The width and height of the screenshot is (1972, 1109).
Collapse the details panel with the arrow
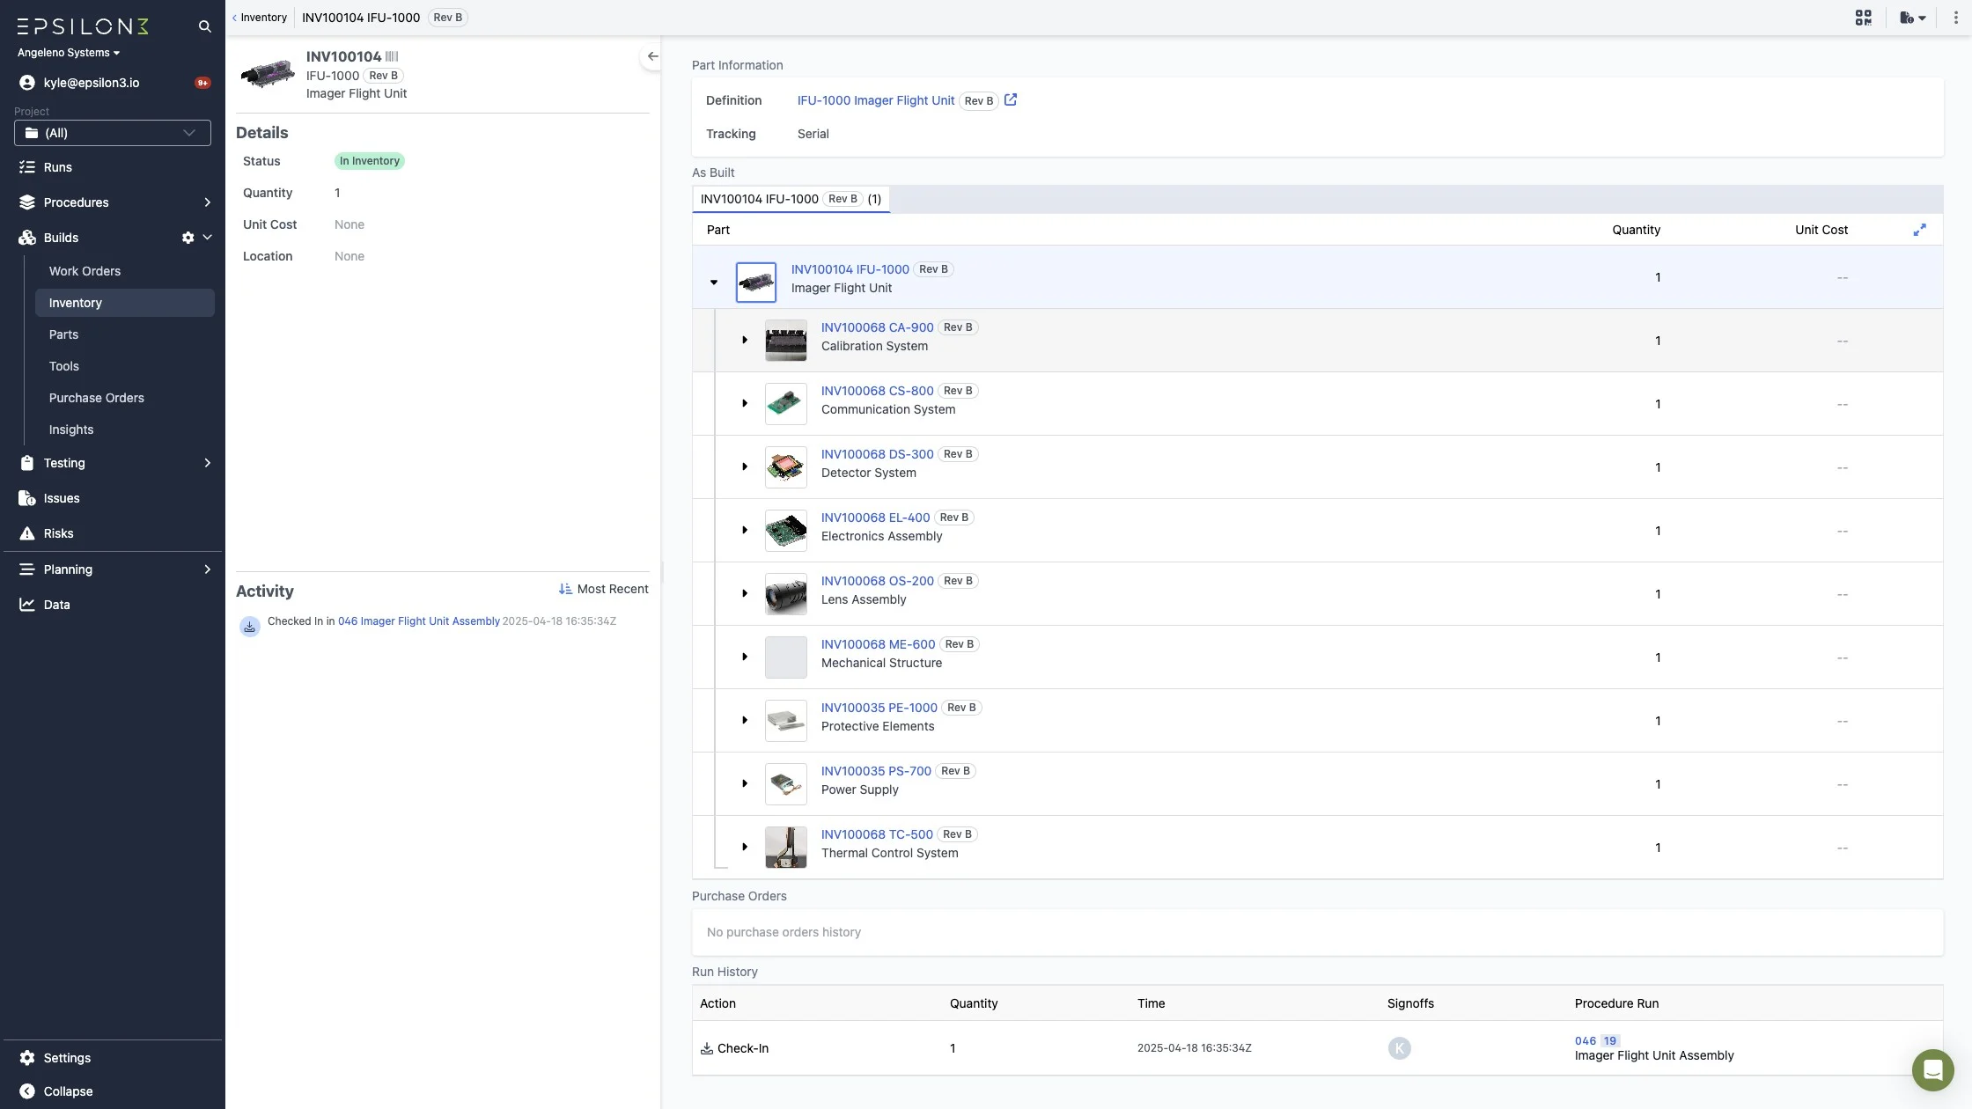tap(651, 56)
